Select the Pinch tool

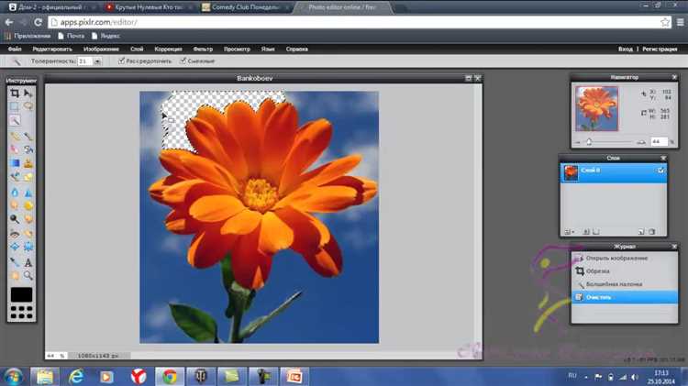click(x=28, y=247)
